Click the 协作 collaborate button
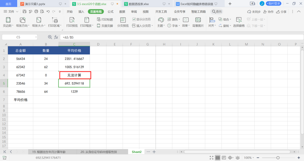 [268, 12]
